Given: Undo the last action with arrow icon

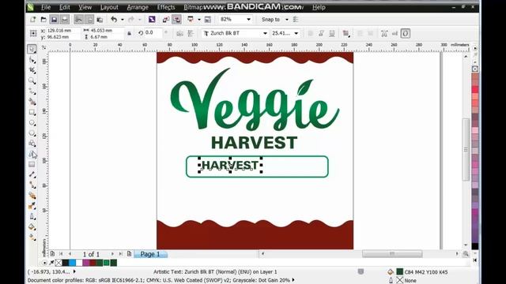Looking at the screenshot, I should tap(114, 20).
